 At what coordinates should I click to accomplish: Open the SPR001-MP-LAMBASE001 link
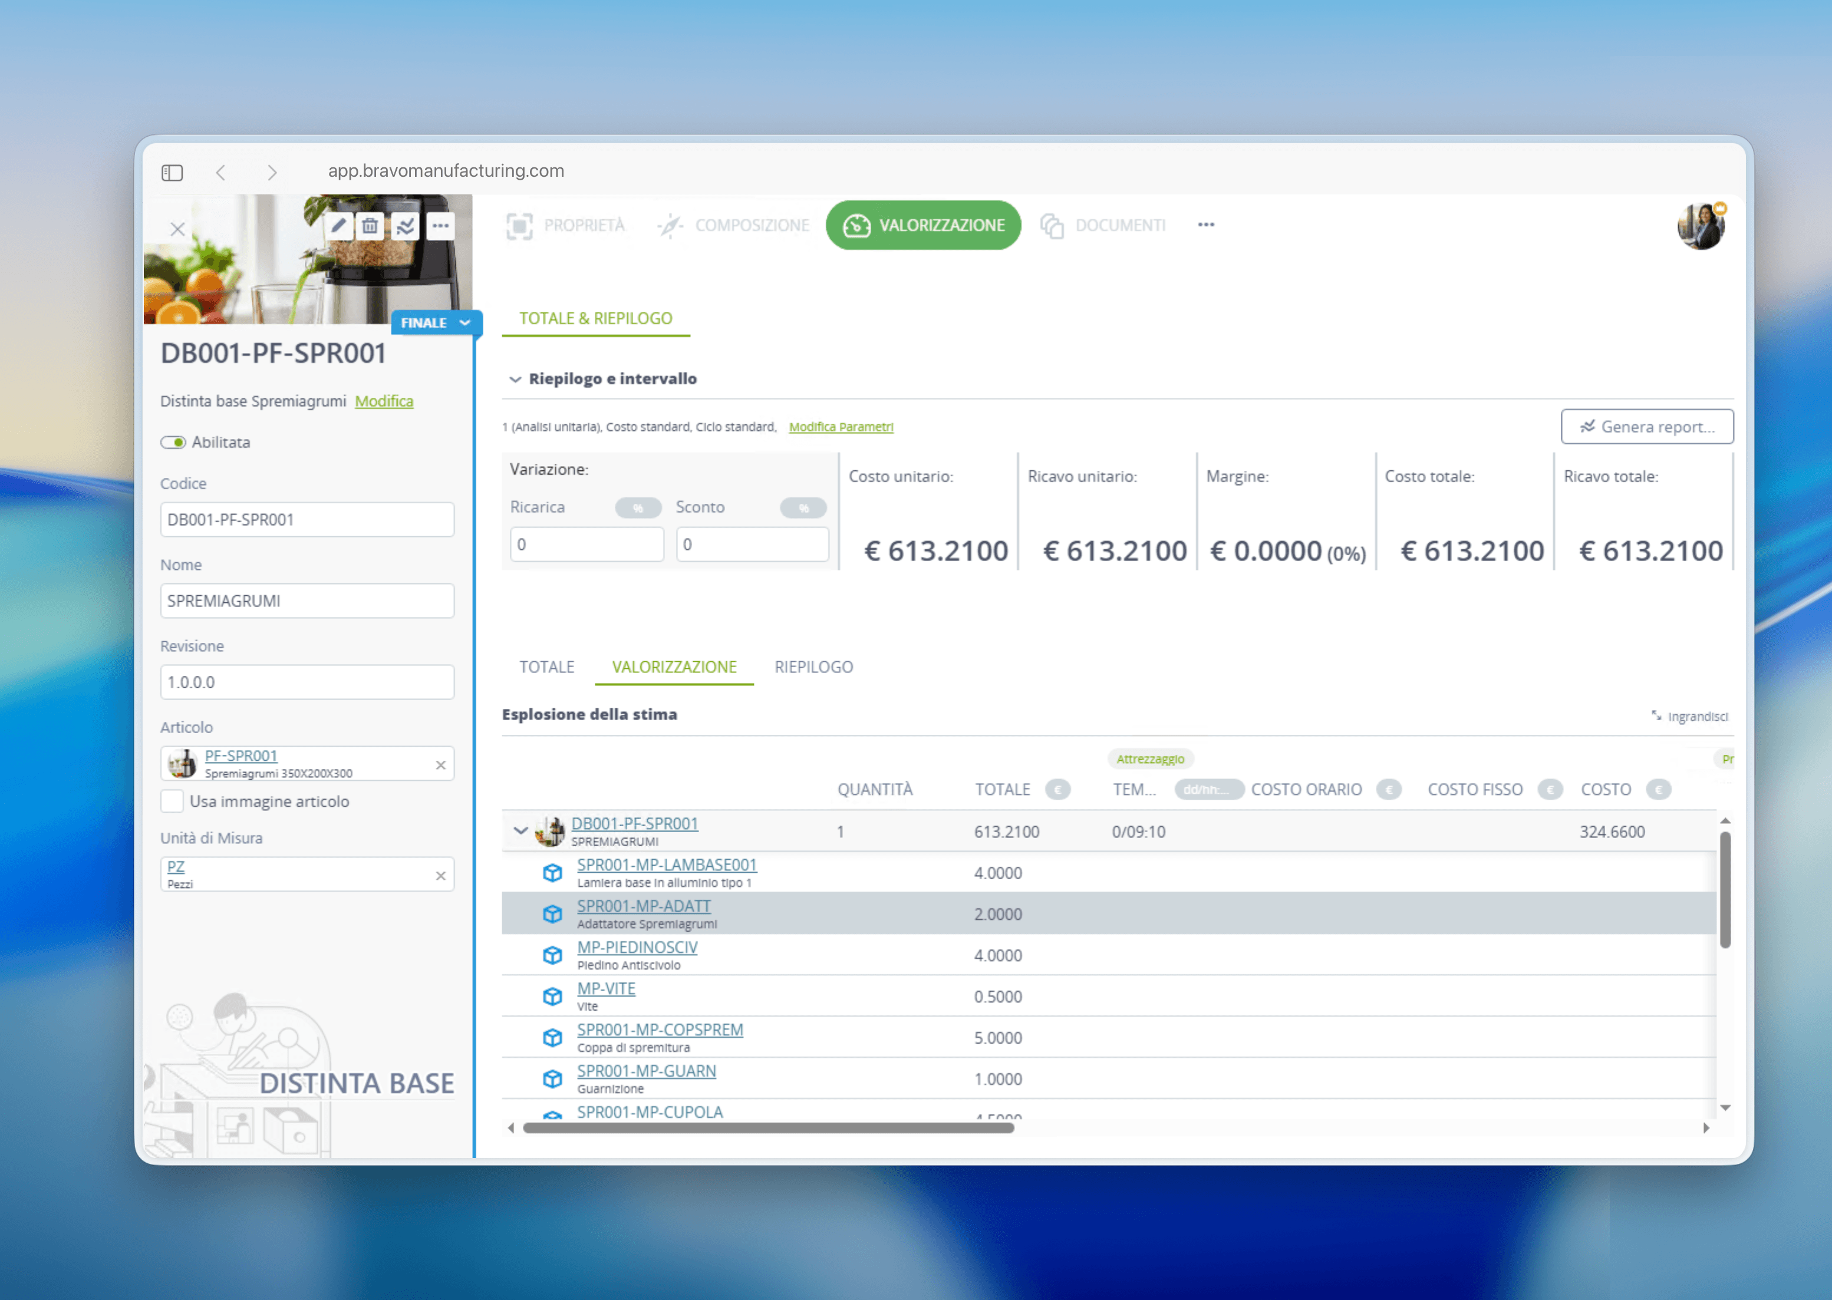[667, 865]
